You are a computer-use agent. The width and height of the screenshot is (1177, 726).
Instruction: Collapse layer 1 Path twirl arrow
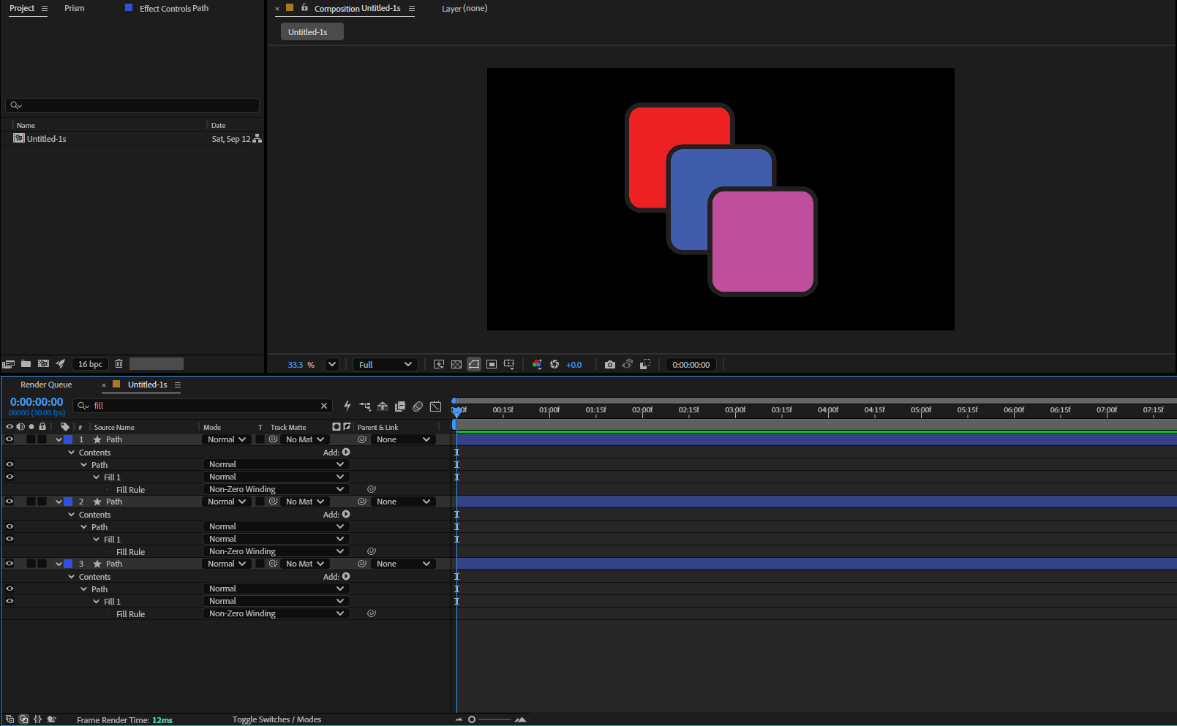pyautogui.click(x=59, y=440)
